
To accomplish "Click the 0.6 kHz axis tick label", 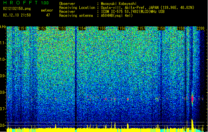I will 3,125.
